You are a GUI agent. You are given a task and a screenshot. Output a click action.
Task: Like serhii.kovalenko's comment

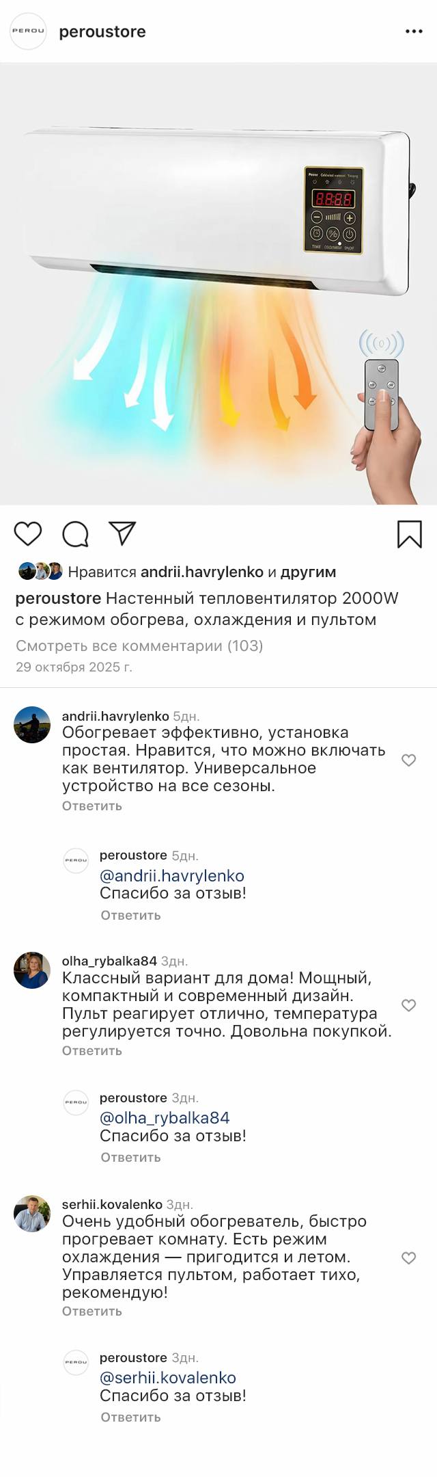[408, 1258]
